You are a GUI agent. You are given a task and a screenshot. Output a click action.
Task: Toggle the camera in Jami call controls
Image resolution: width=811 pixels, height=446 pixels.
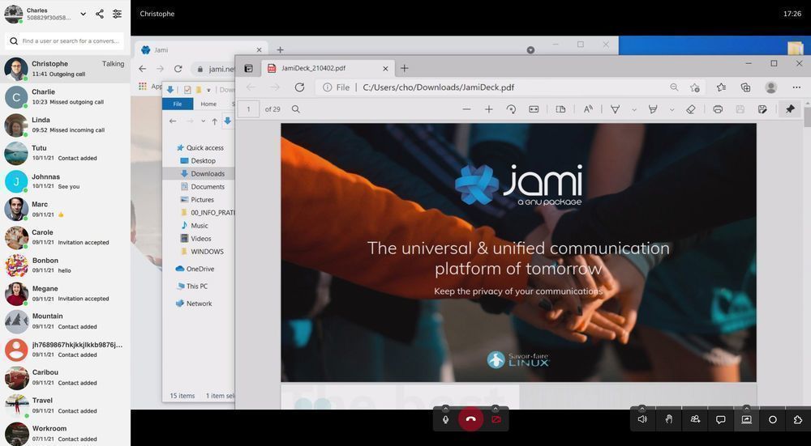point(496,419)
